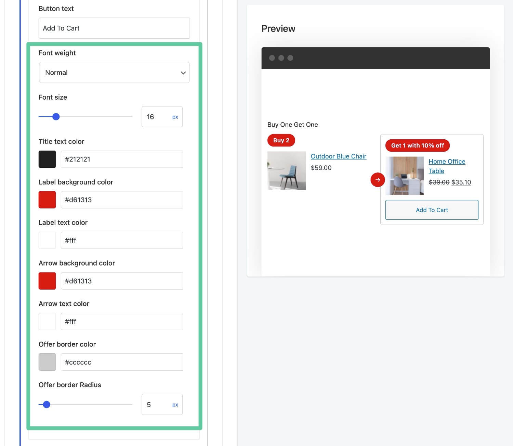
Task: Click the Add To Cart preview button
Action: pyautogui.click(x=432, y=210)
